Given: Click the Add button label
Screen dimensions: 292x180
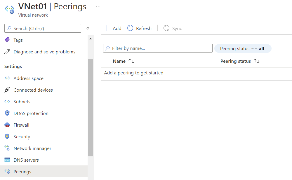Looking at the screenshot, I should (x=117, y=28).
